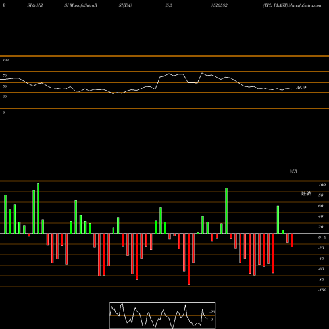This screenshot has width=329, height=329.
Task: Click the RSI axis label '0'
Action: (3, 113)
